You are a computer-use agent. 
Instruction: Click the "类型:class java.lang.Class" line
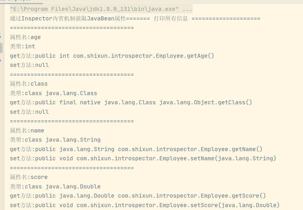[53, 93]
